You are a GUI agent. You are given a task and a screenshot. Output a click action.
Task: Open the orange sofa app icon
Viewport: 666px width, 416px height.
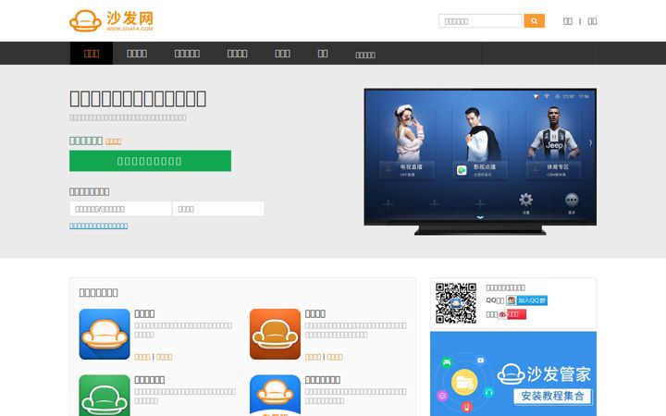pos(276,334)
